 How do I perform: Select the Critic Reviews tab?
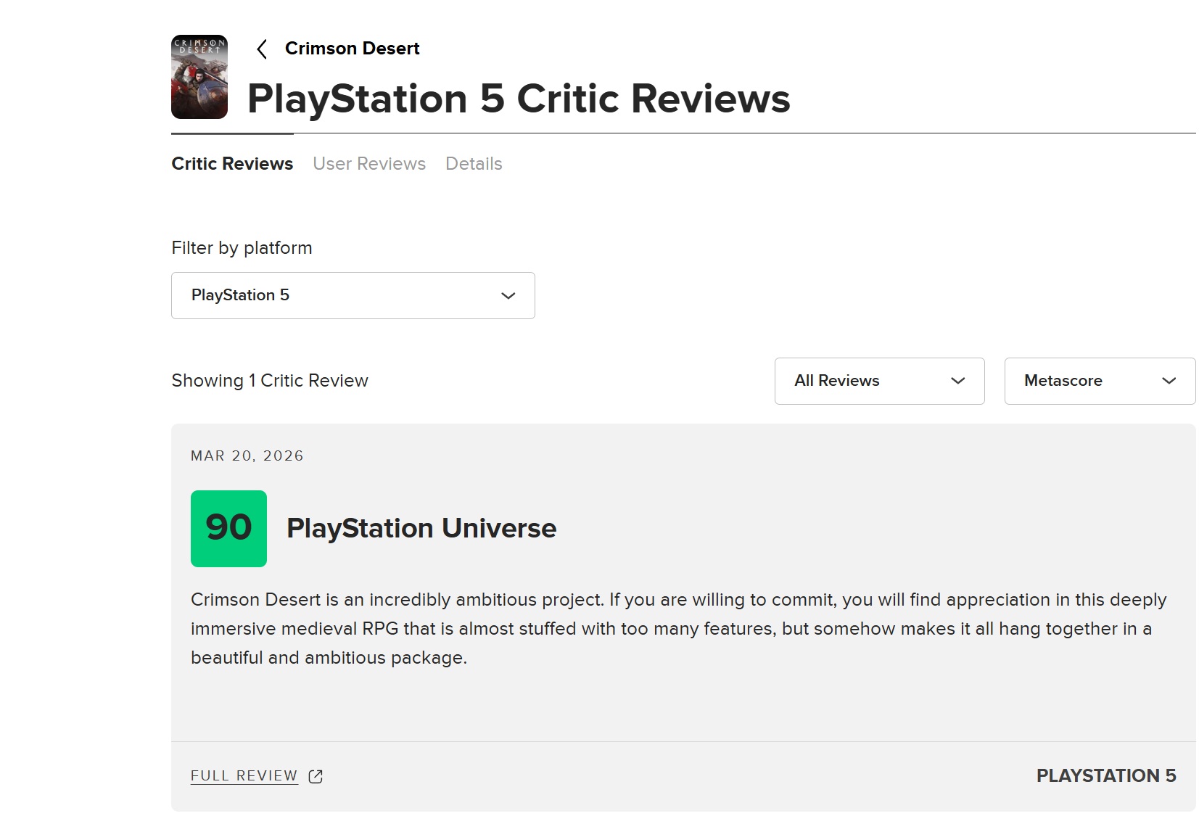pos(232,164)
